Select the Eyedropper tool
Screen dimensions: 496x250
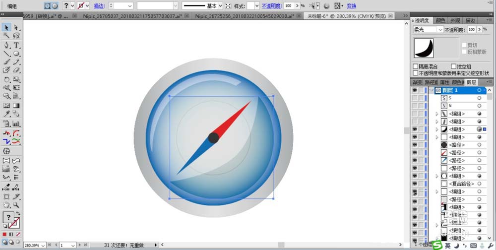tap(6, 114)
